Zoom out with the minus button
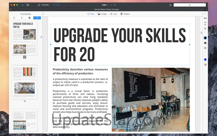 point(112,5)
